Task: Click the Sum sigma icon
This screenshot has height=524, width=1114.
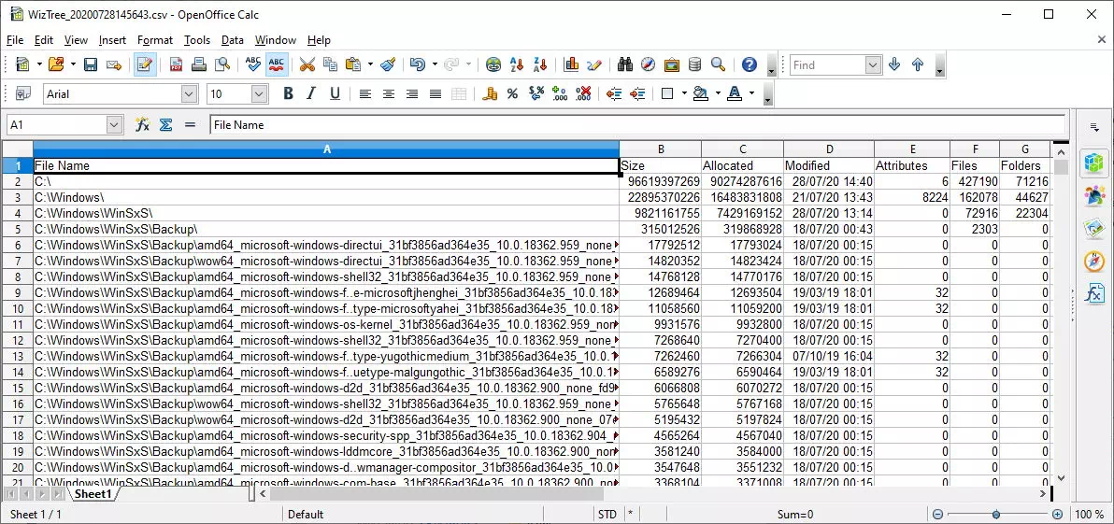Action: (165, 124)
